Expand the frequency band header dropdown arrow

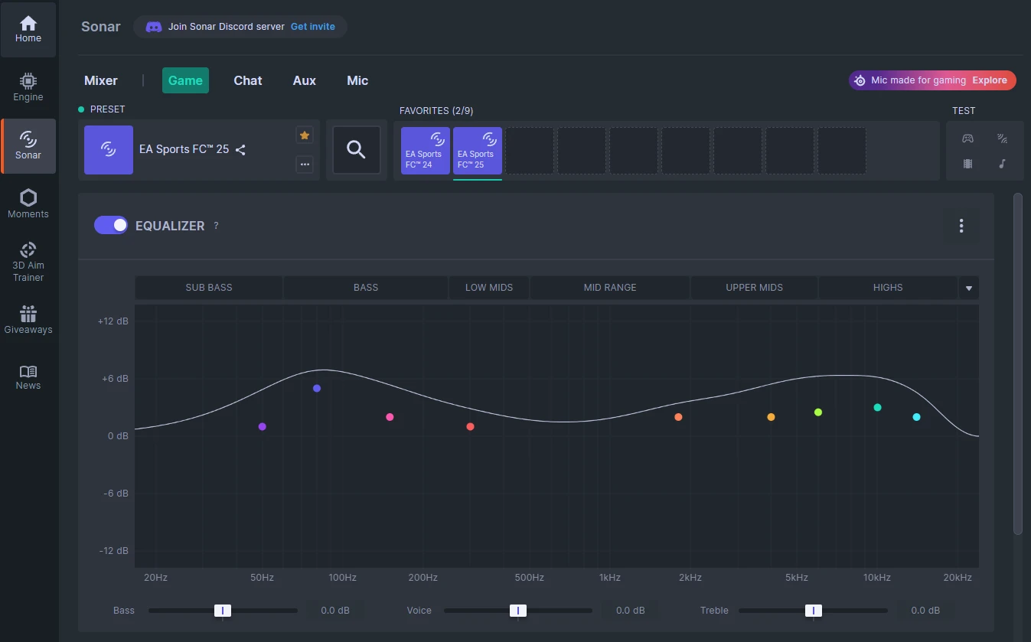pos(969,288)
